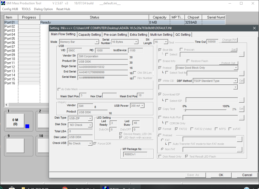Click left arrow of port list scrollbar

tap(6, 105)
